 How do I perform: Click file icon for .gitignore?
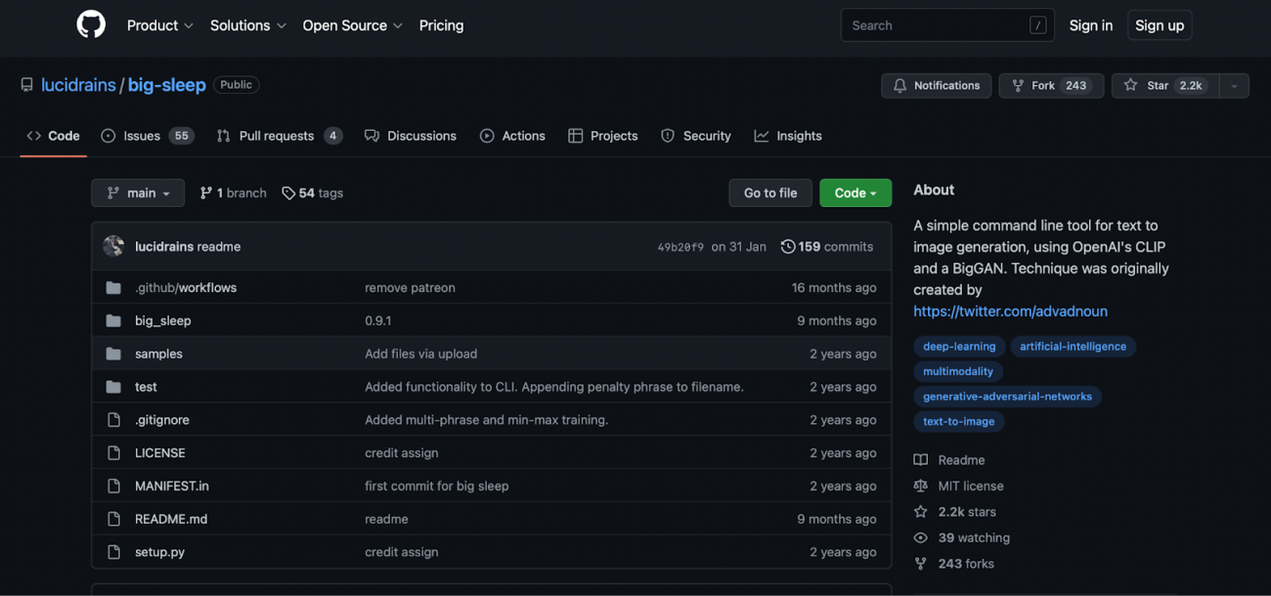(x=113, y=420)
